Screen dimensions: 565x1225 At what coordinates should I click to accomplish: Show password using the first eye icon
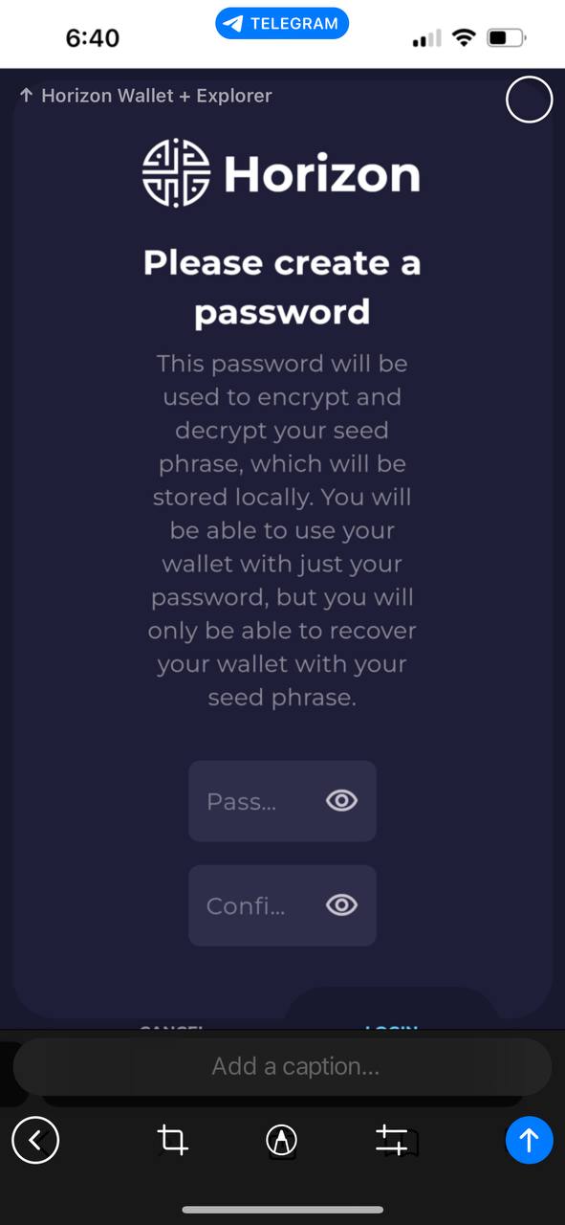pos(342,801)
